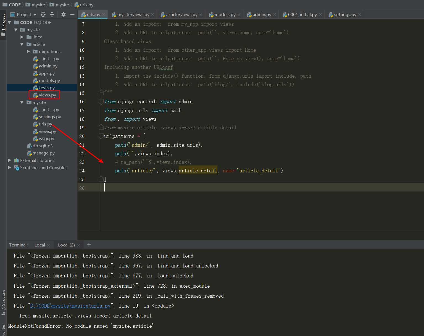Switch to terminal tab Local (2)
The width and height of the screenshot is (424, 336).
(x=66, y=245)
